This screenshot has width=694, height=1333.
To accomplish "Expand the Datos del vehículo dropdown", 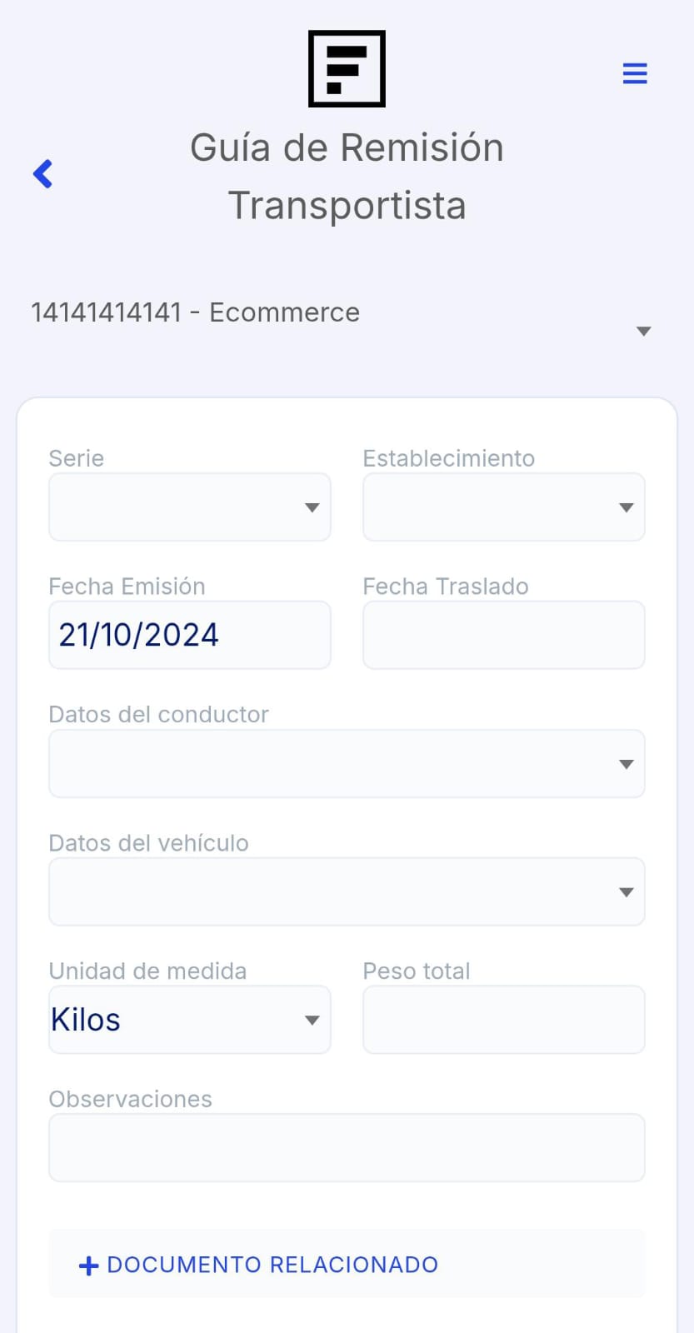I will (x=347, y=892).
